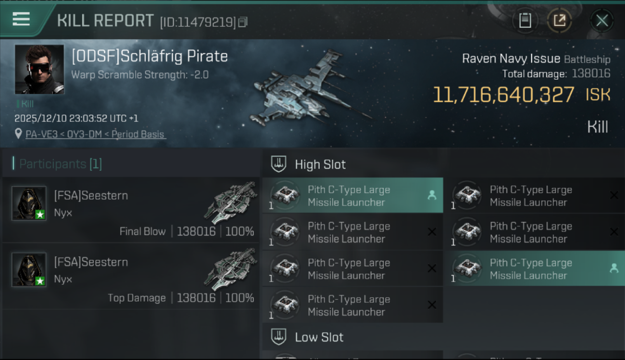Click the X on the top-right launcher
625x360 pixels.
613,195
